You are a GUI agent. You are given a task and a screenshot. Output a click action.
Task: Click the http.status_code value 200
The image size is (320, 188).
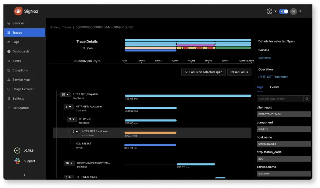point(284,159)
